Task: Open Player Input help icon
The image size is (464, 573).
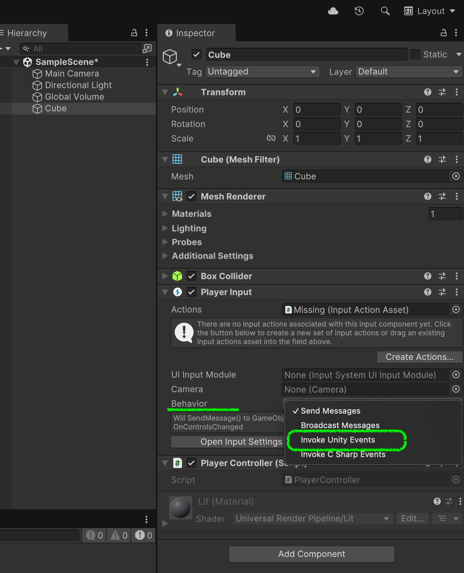Action: coord(428,292)
